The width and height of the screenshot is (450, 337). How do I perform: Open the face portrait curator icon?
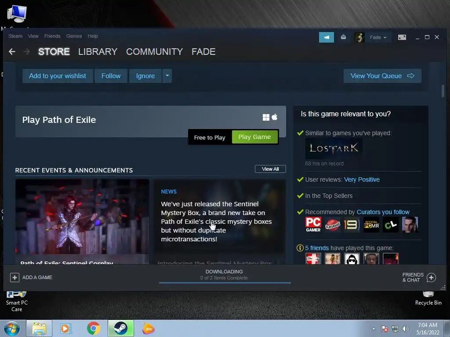[410, 224]
